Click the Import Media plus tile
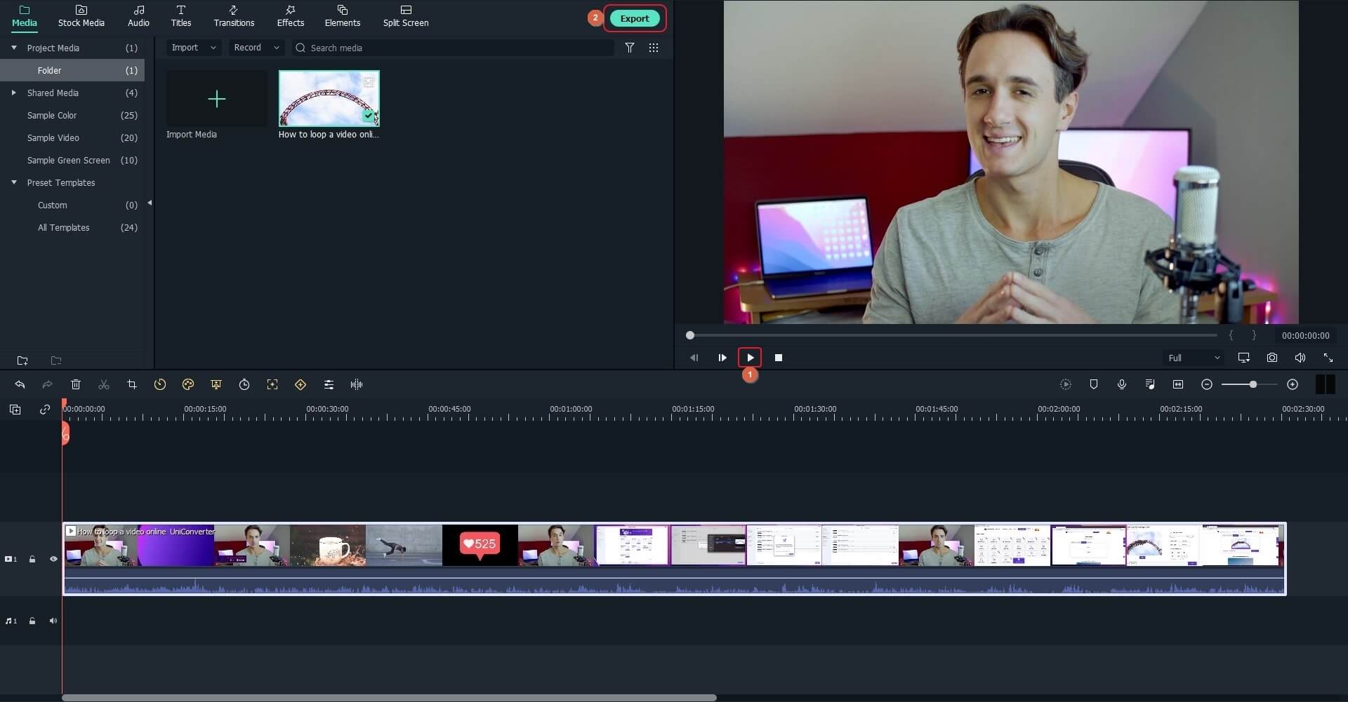 click(217, 99)
